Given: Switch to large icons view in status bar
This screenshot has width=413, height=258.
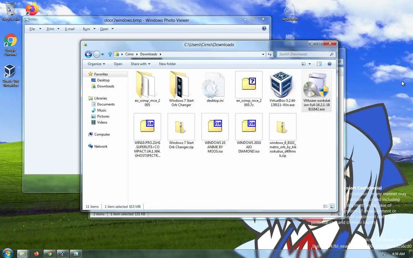Looking at the screenshot, I should coord(332,206).
